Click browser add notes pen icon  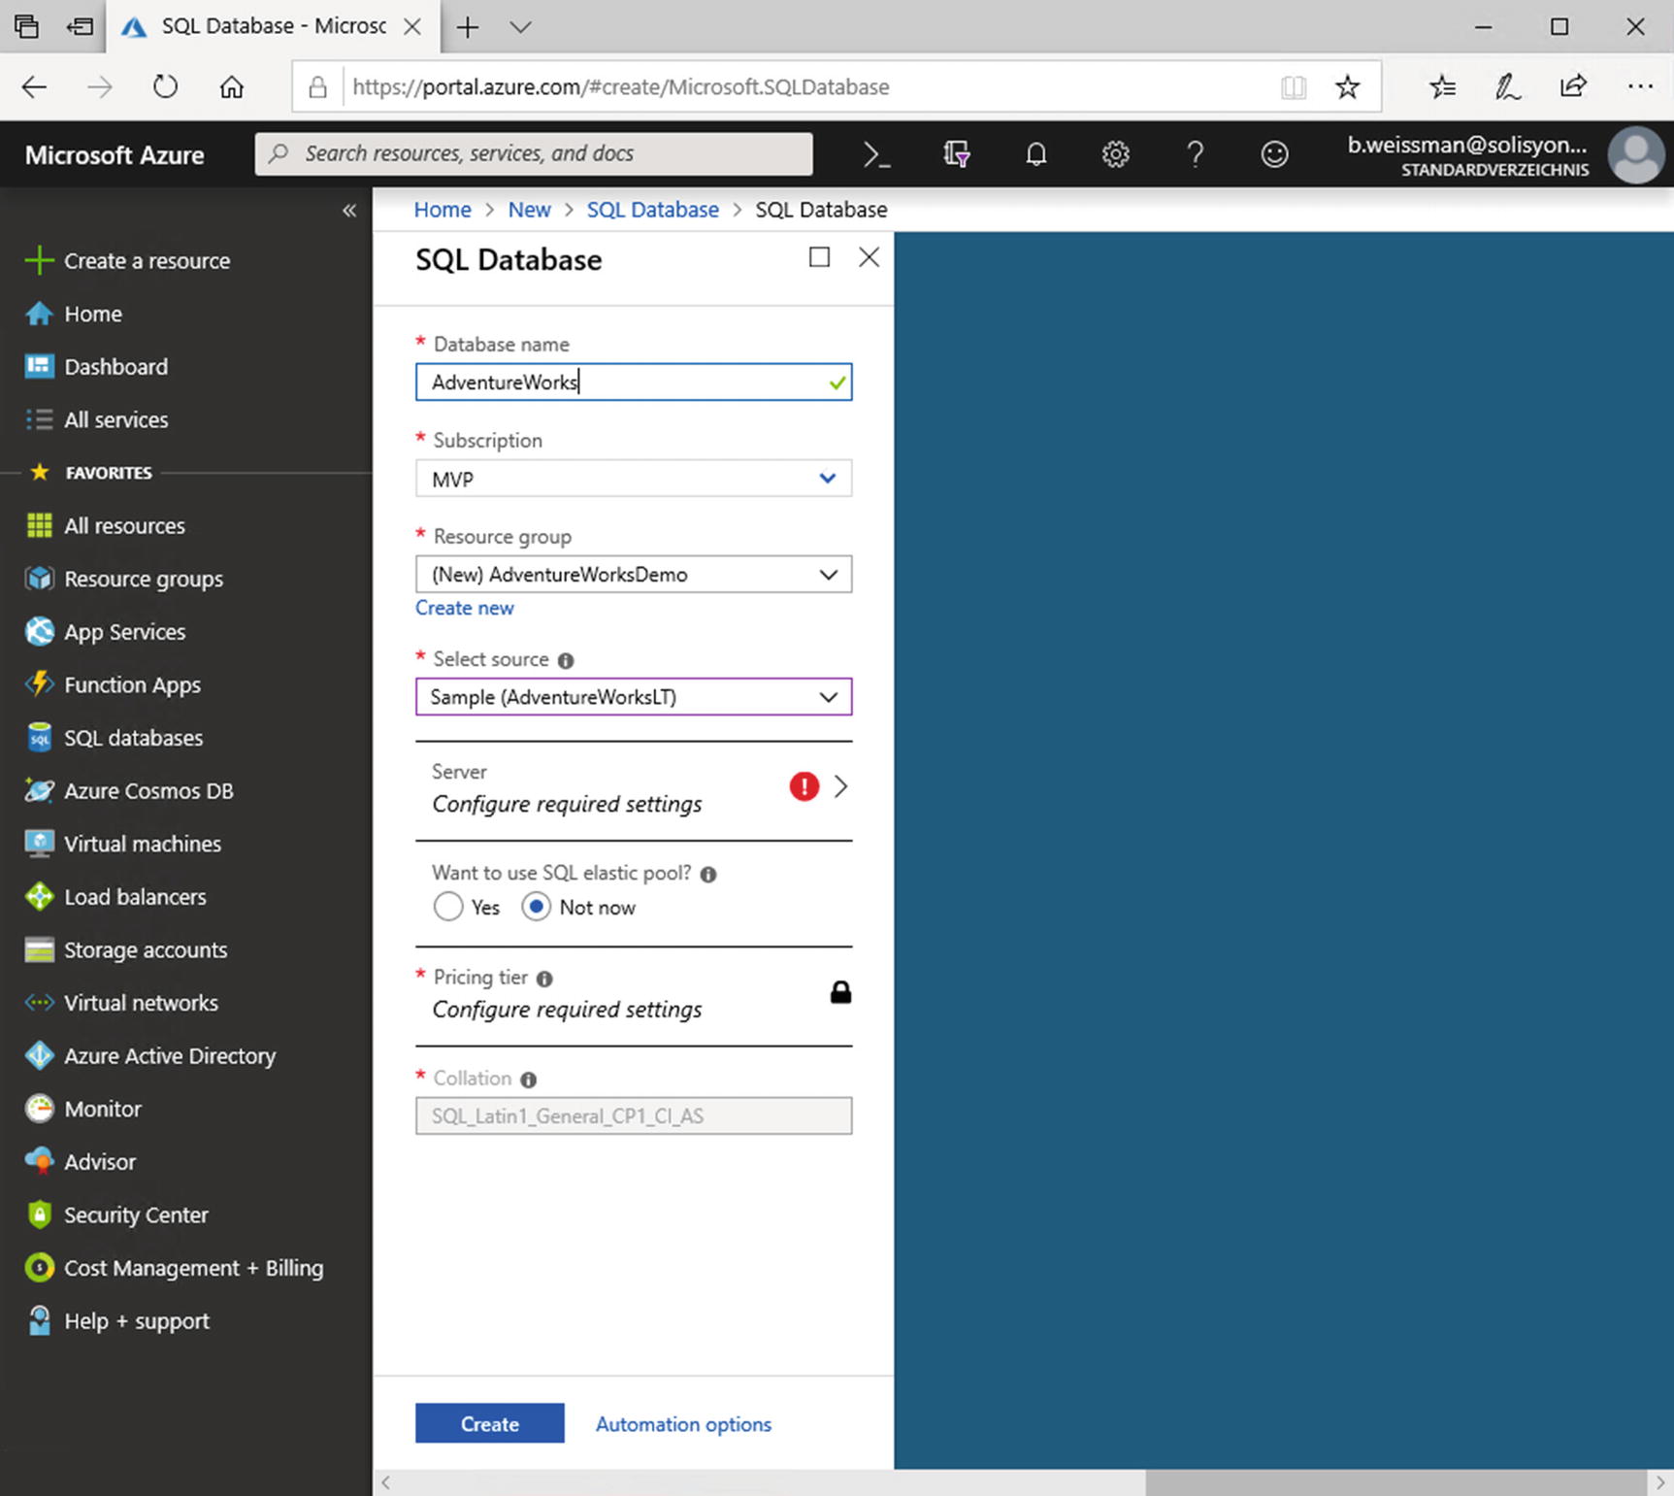pyautogui.click(x=1507, y=87)
